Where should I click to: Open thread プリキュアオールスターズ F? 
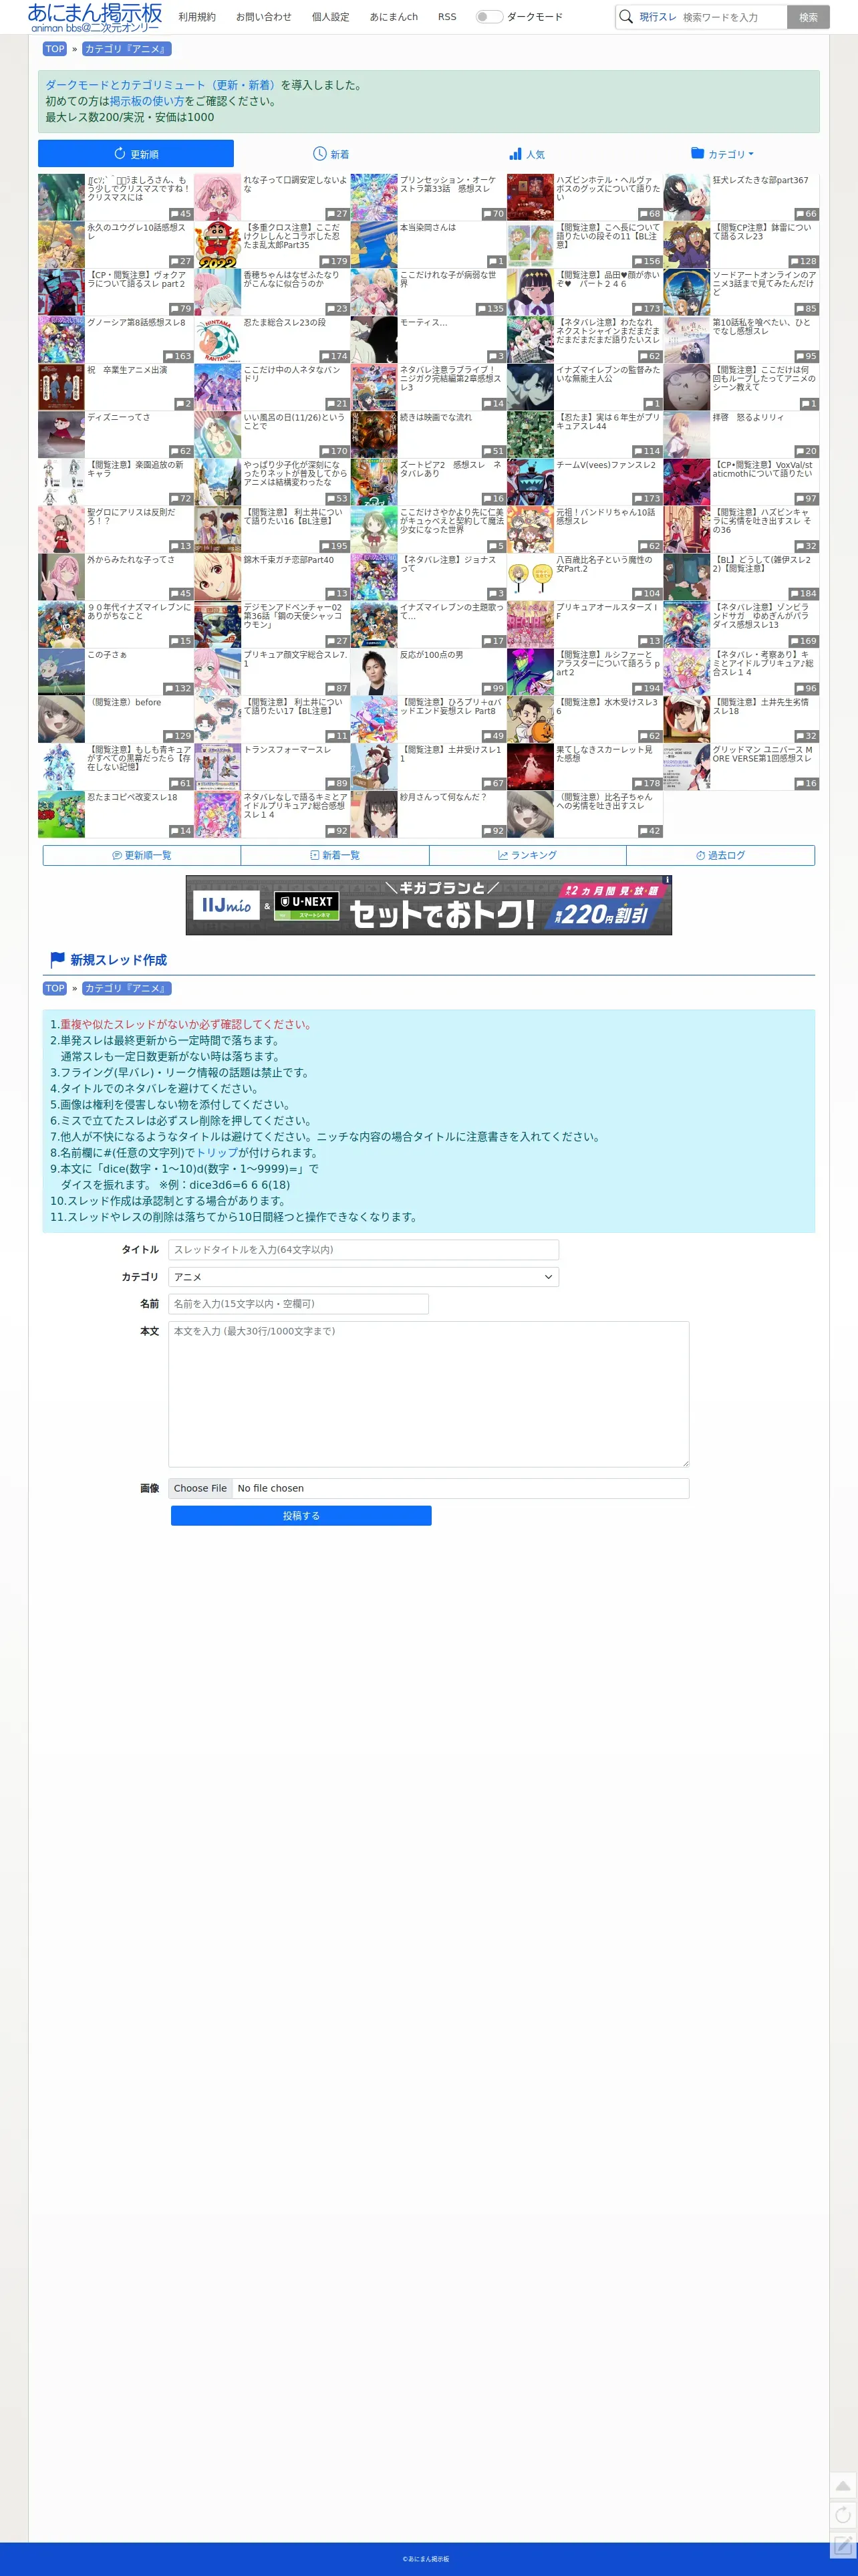point(607,612)
